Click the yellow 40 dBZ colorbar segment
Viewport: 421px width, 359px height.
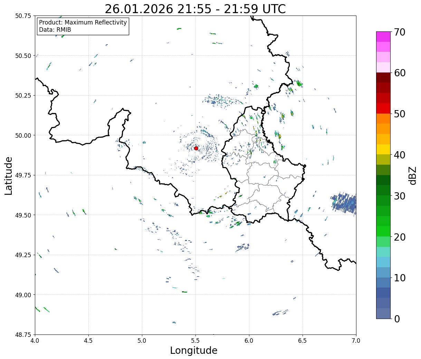tap(383, 149)
